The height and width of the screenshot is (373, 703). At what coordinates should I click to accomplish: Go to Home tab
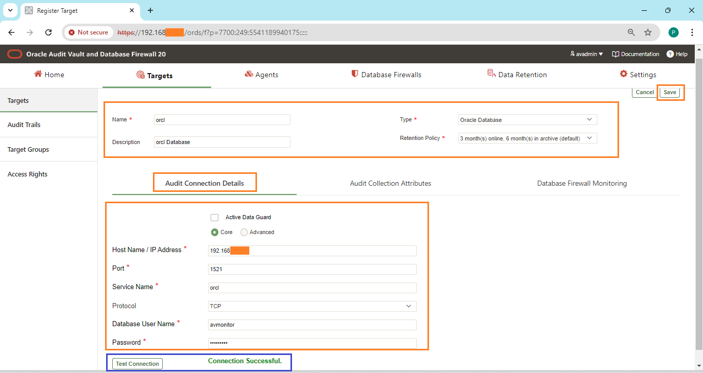coord(49,75)
